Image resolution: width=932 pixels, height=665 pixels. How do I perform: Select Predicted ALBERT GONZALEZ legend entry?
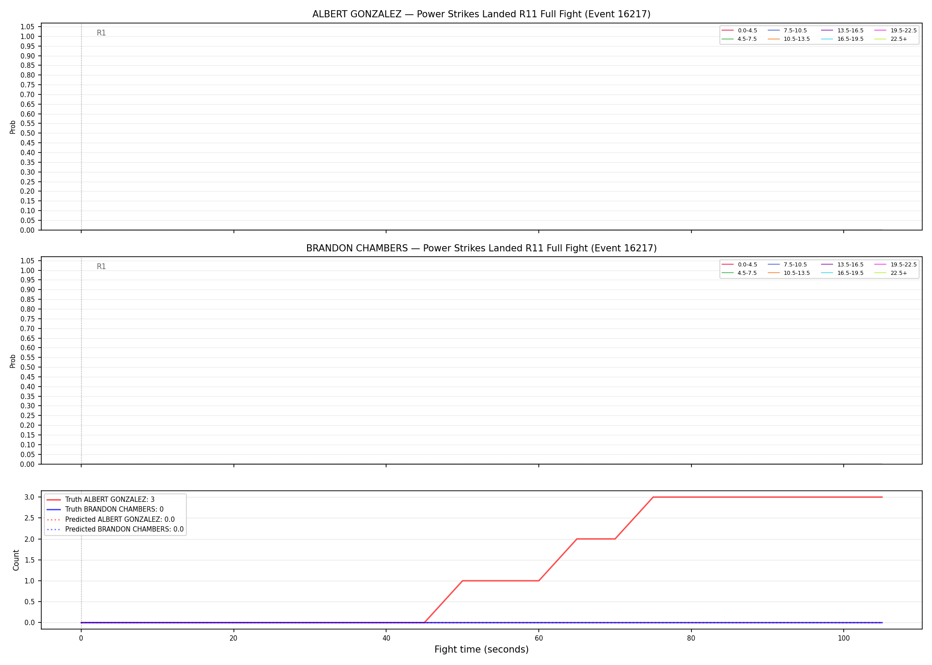tap(111, 520)
